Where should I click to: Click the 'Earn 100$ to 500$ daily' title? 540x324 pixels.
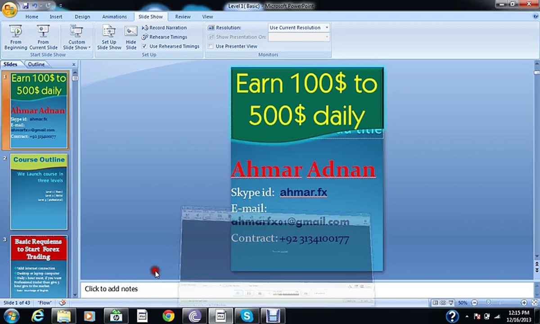coord(306,100)
